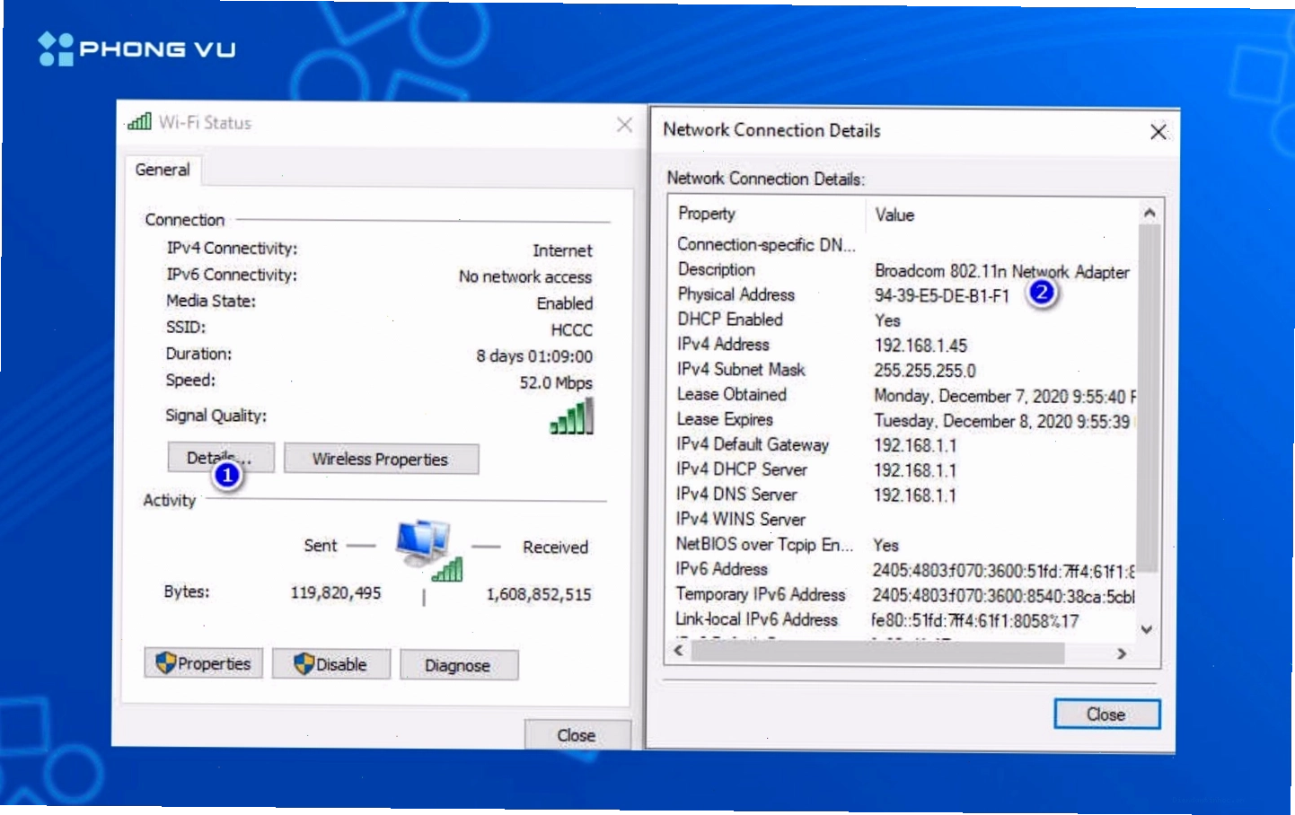Click the Value column header

pyautogui.click(x=895, y=215)
